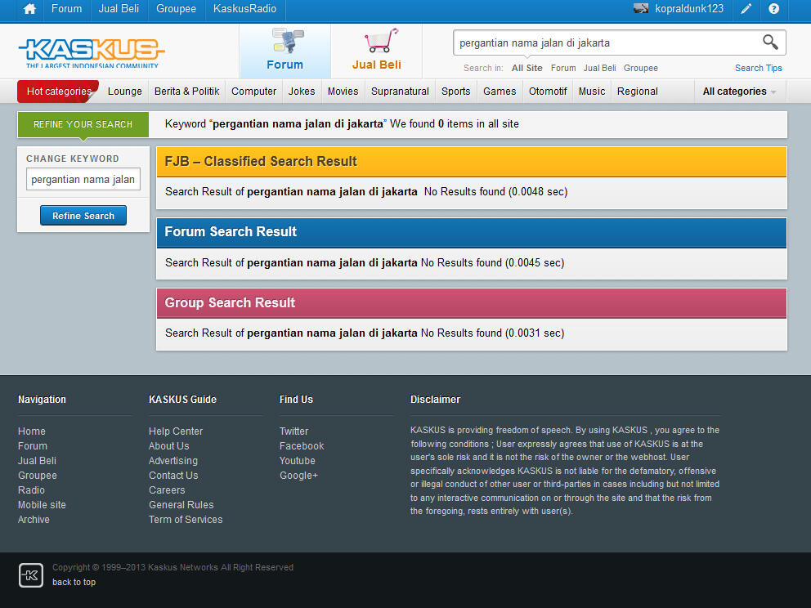Image resolution: width=811 pixels, height=608 pixels.
Task: Select the Hot categories tab
Action: coord(58,92)
